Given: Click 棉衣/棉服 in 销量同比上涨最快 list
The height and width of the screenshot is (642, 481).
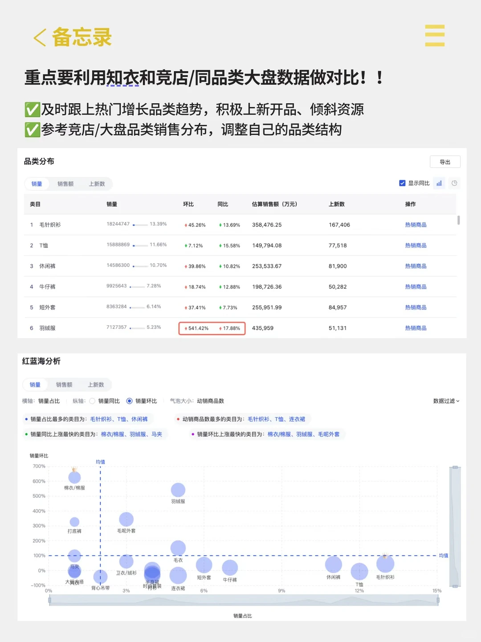Looking at the screenshot, I should point(112,434).
